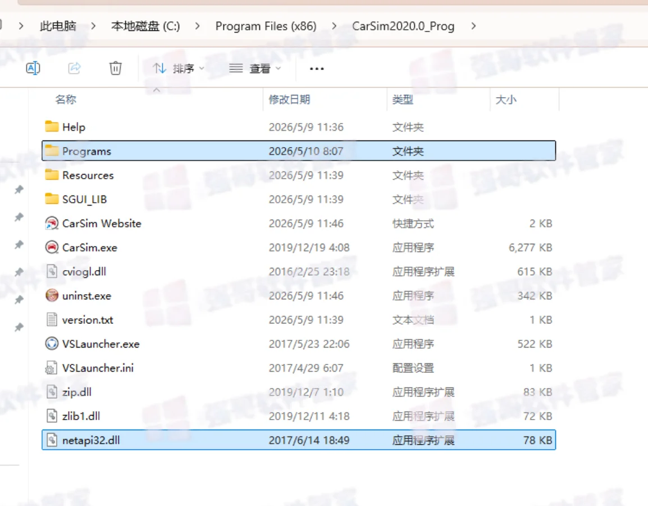Select the VSLauncher.ini file name

(x=98, y=368)
